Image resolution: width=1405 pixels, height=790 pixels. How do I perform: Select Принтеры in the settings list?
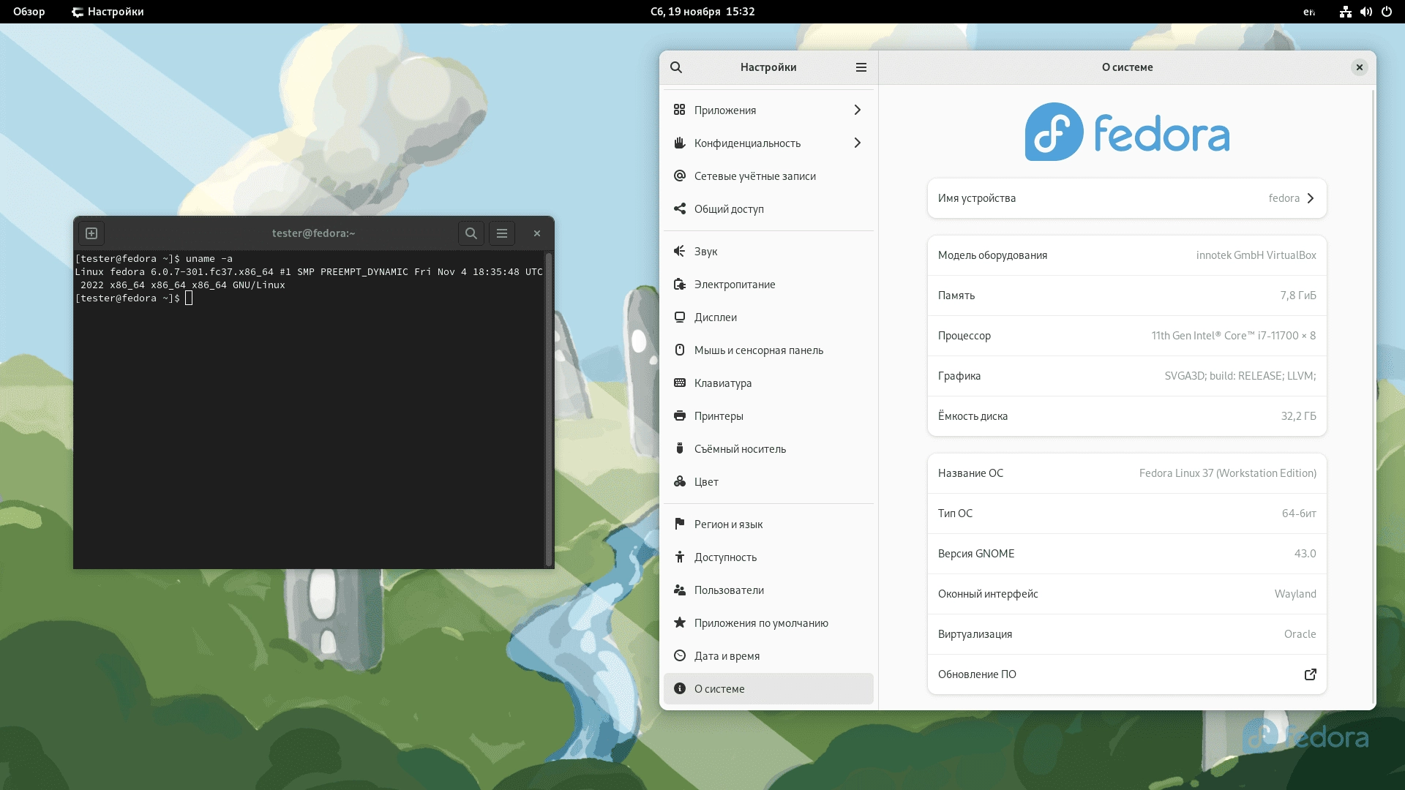coord(768,415)
